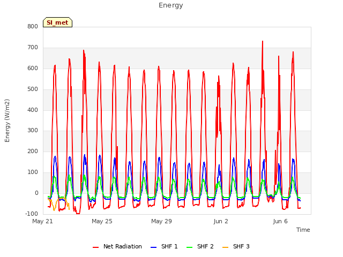Image resolution: width=343 pixels, height=257 pixels.
Task: Click the blue SHF 1 legend swatch
Action: pyautogui.click(x=154, y=247)
